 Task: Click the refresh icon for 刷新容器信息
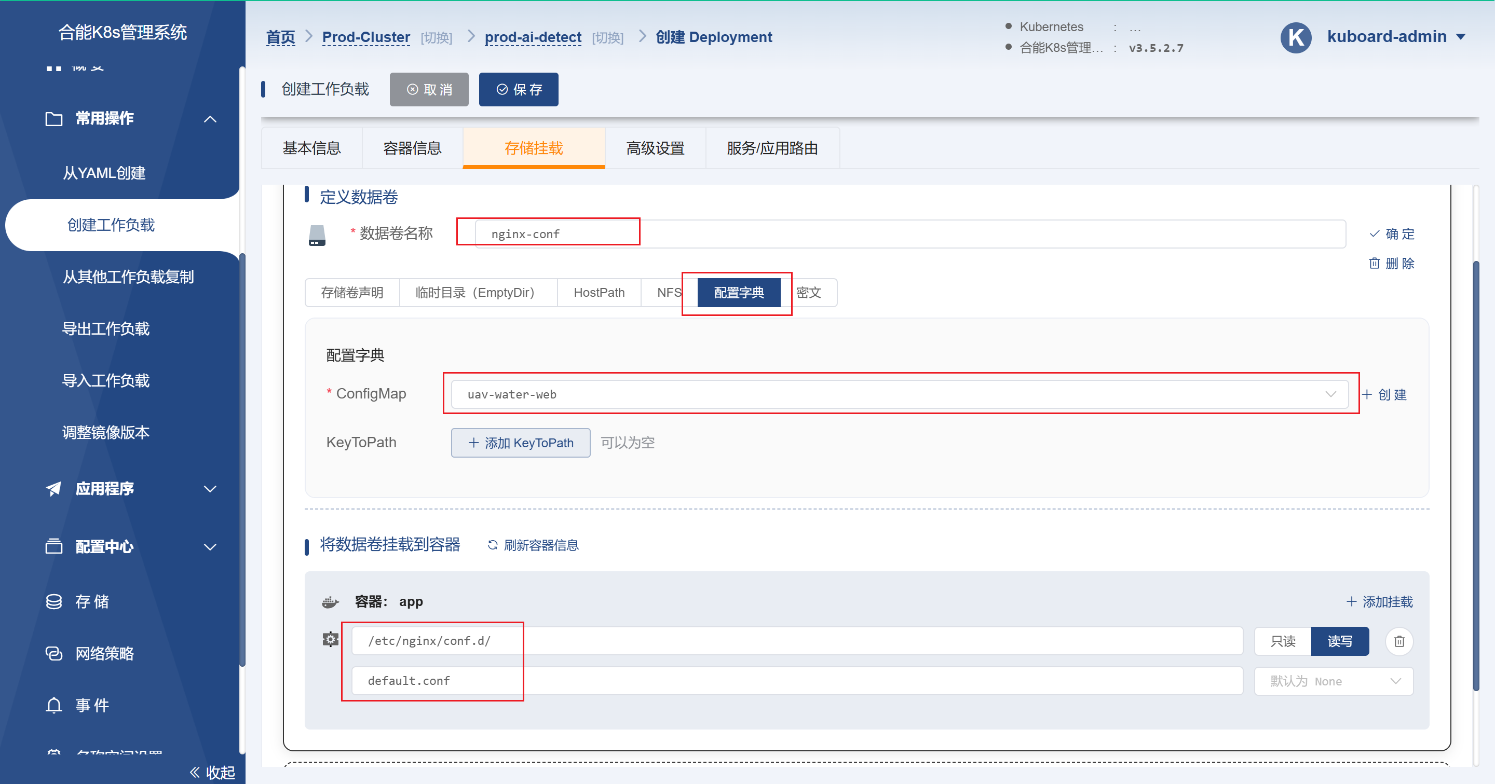click(x=493, y=545)
